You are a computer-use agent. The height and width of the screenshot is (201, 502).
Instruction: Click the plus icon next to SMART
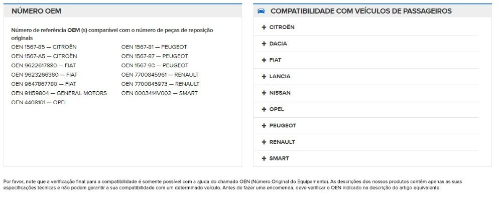coord(264,159)
